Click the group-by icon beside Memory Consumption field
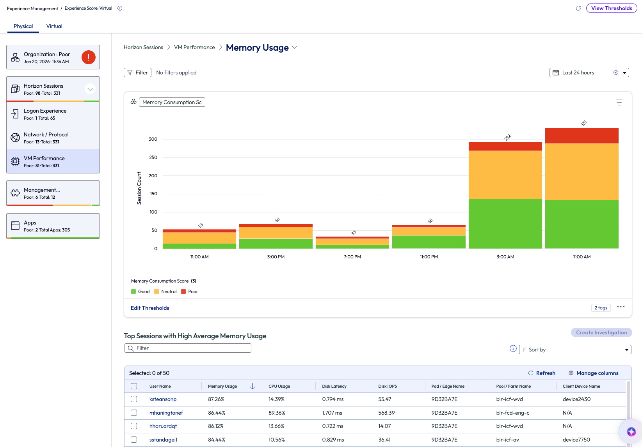 click(x=133, y=102)
